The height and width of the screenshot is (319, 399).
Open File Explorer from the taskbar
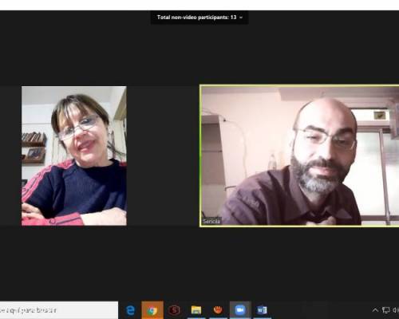click(x=196, y=310)
